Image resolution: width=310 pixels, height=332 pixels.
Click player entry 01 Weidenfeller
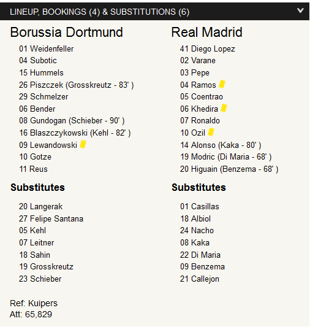click(x=47, y=49)
